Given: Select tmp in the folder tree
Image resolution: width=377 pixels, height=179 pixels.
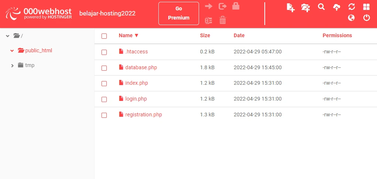Looking at the screenshot, I should tap(30, 65).
